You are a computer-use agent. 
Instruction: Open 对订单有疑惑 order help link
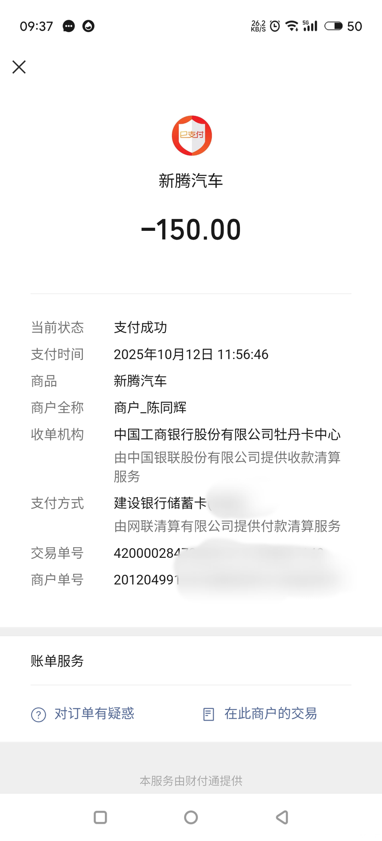point(94,713)
